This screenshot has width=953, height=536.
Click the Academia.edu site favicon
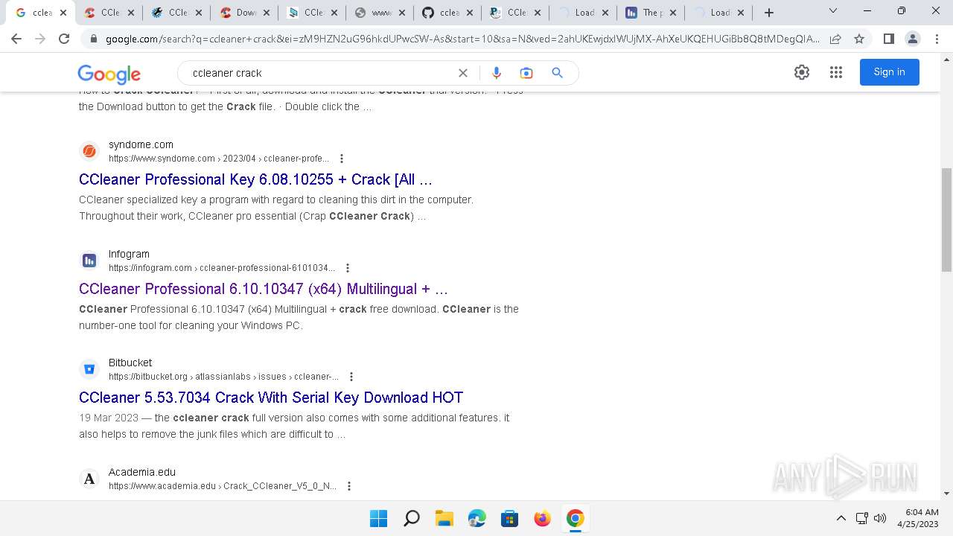click(89, 479)
